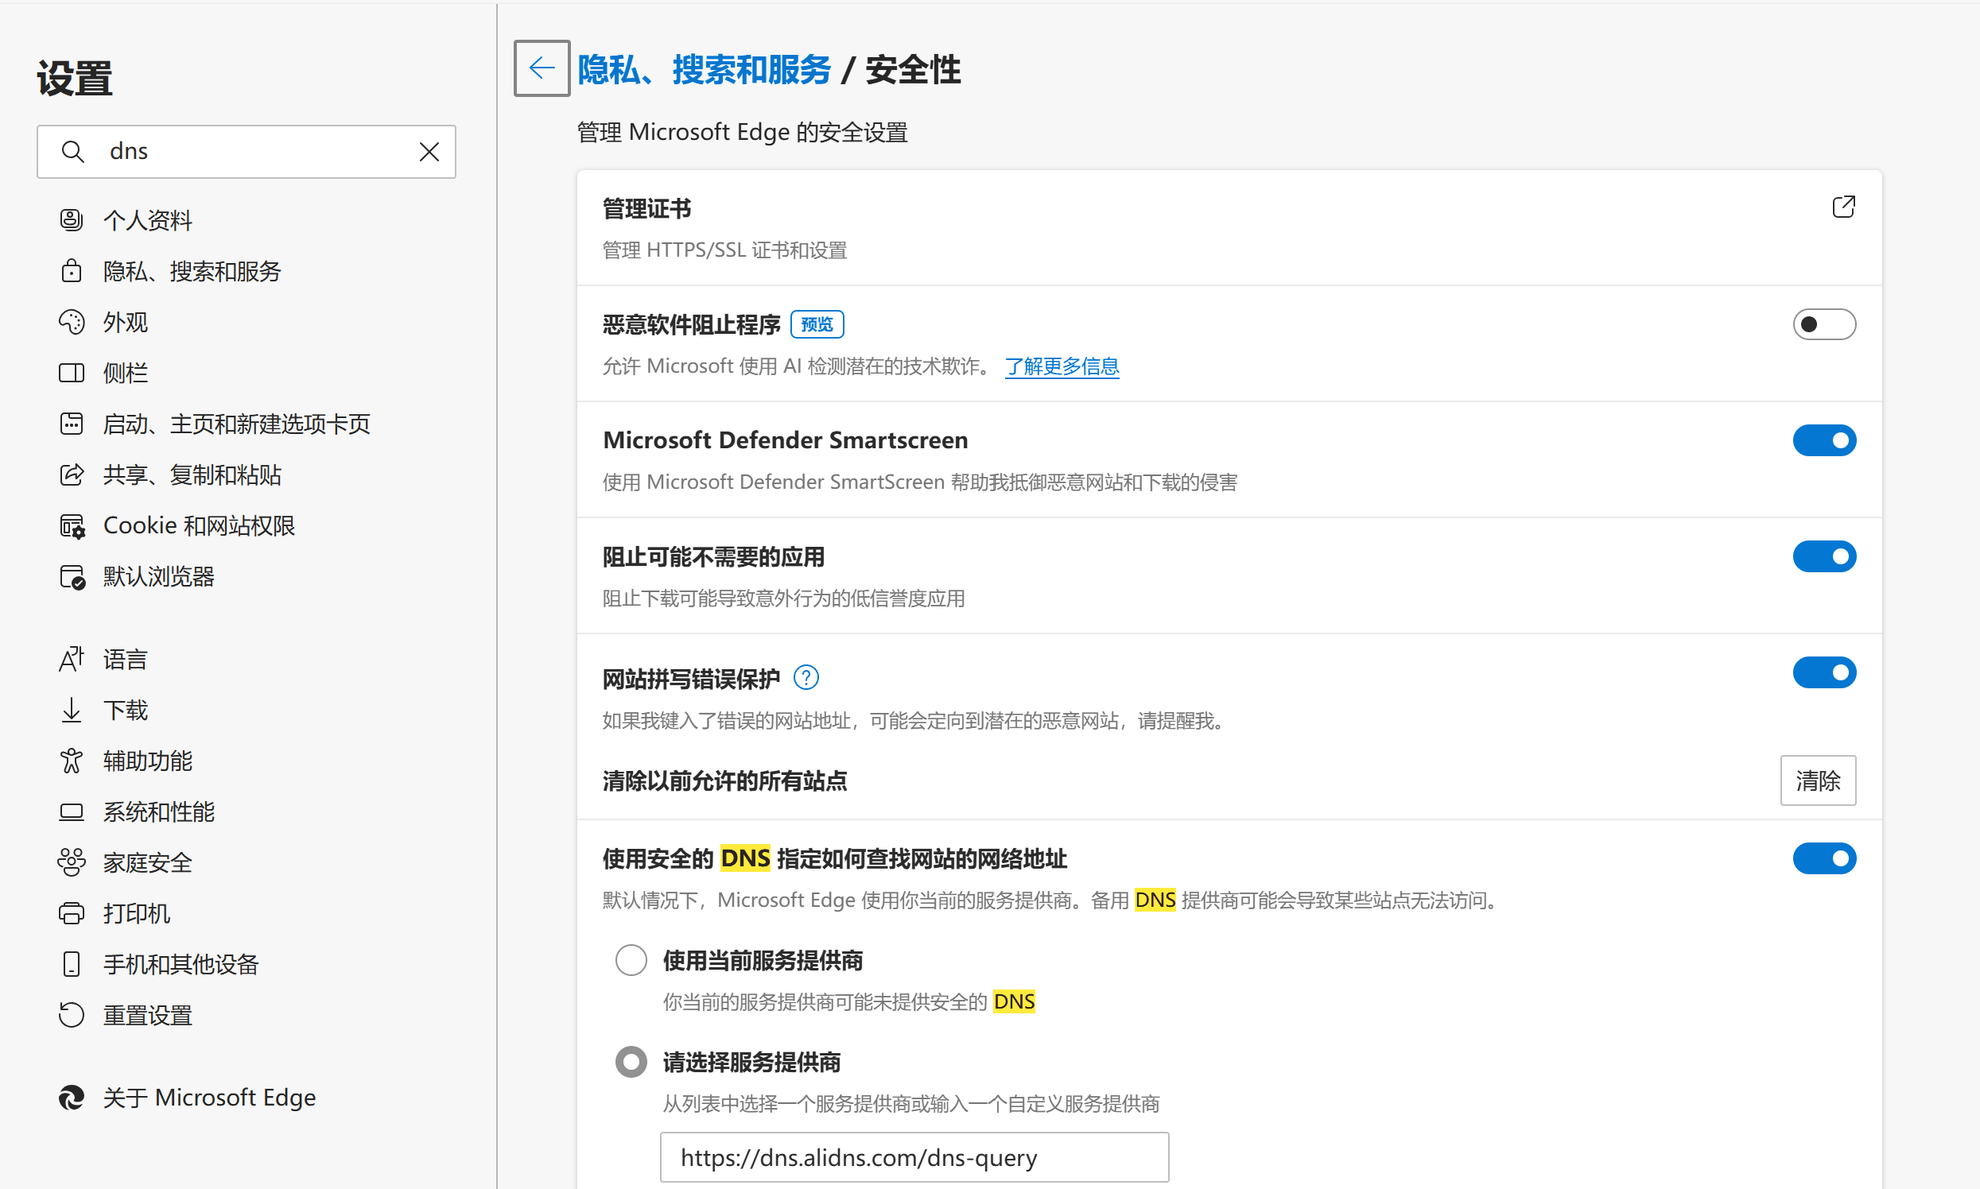Click the palette icon beside 外观

tap(72, 322)
